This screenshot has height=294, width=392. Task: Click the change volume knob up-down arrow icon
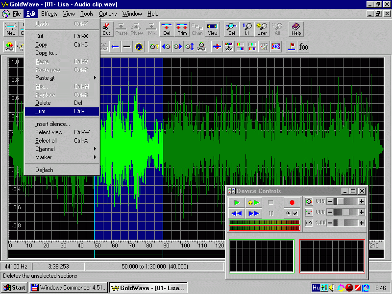click(x=190, y=47)
